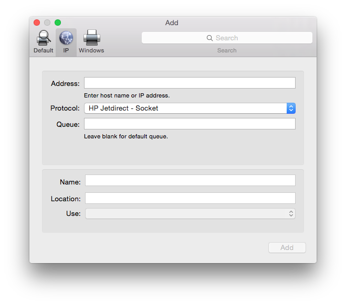Click the Name label
The image size is (346, 305).
(x=70, y=182)
